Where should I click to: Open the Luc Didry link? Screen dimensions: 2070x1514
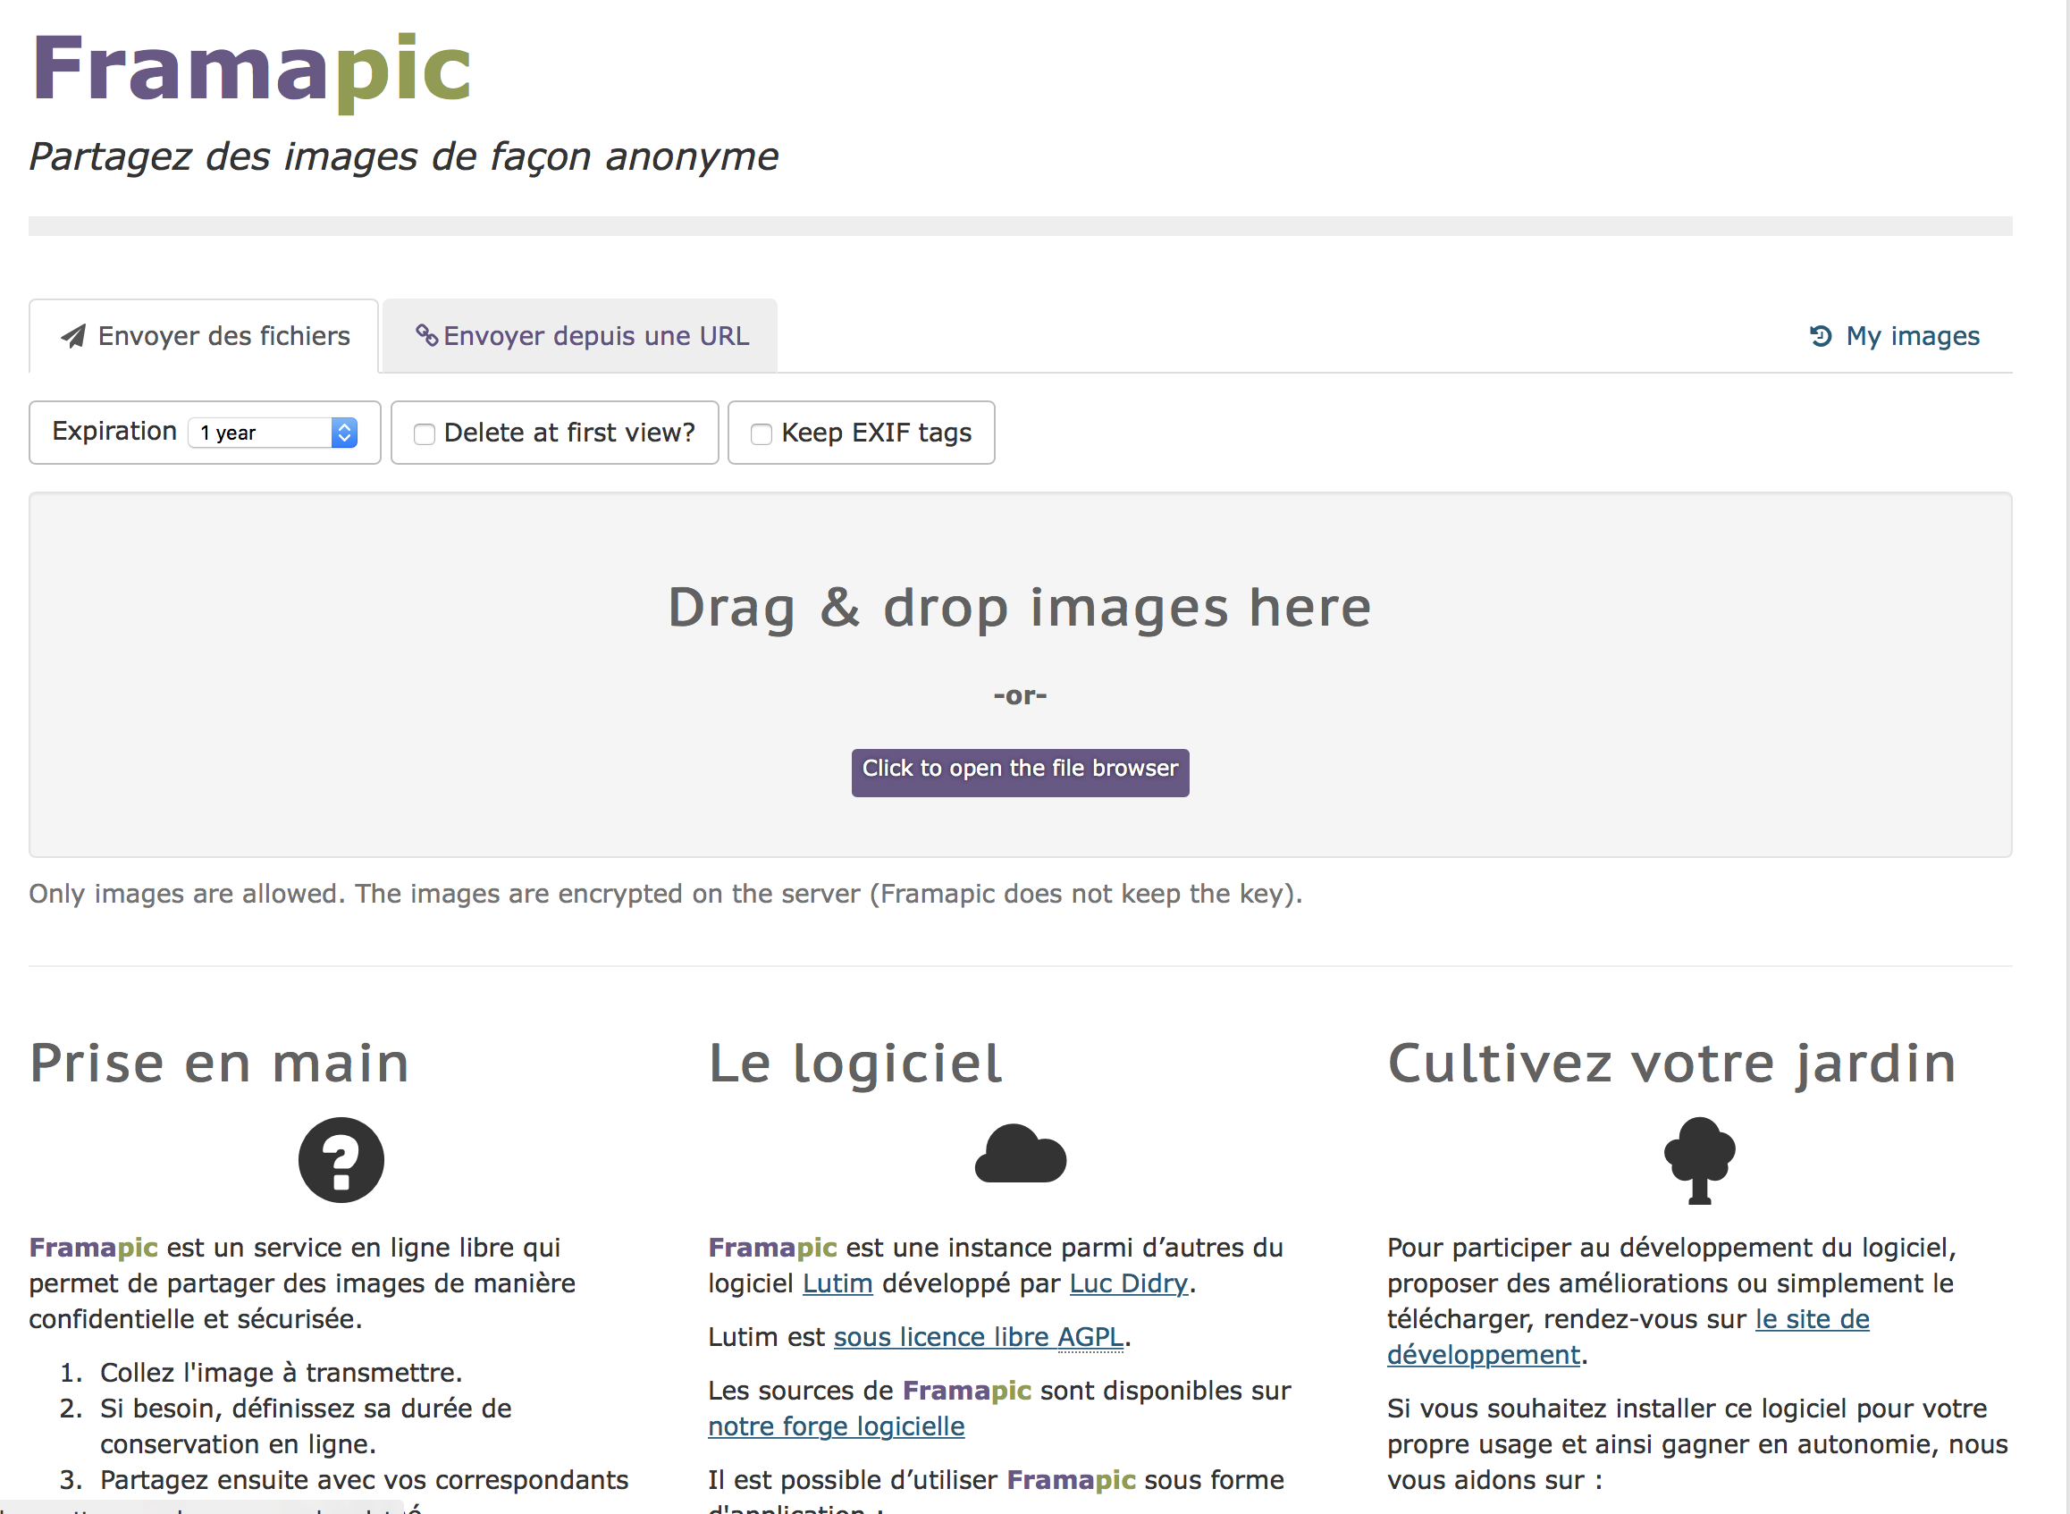pyautogui.click(x=1128, y=1283)
